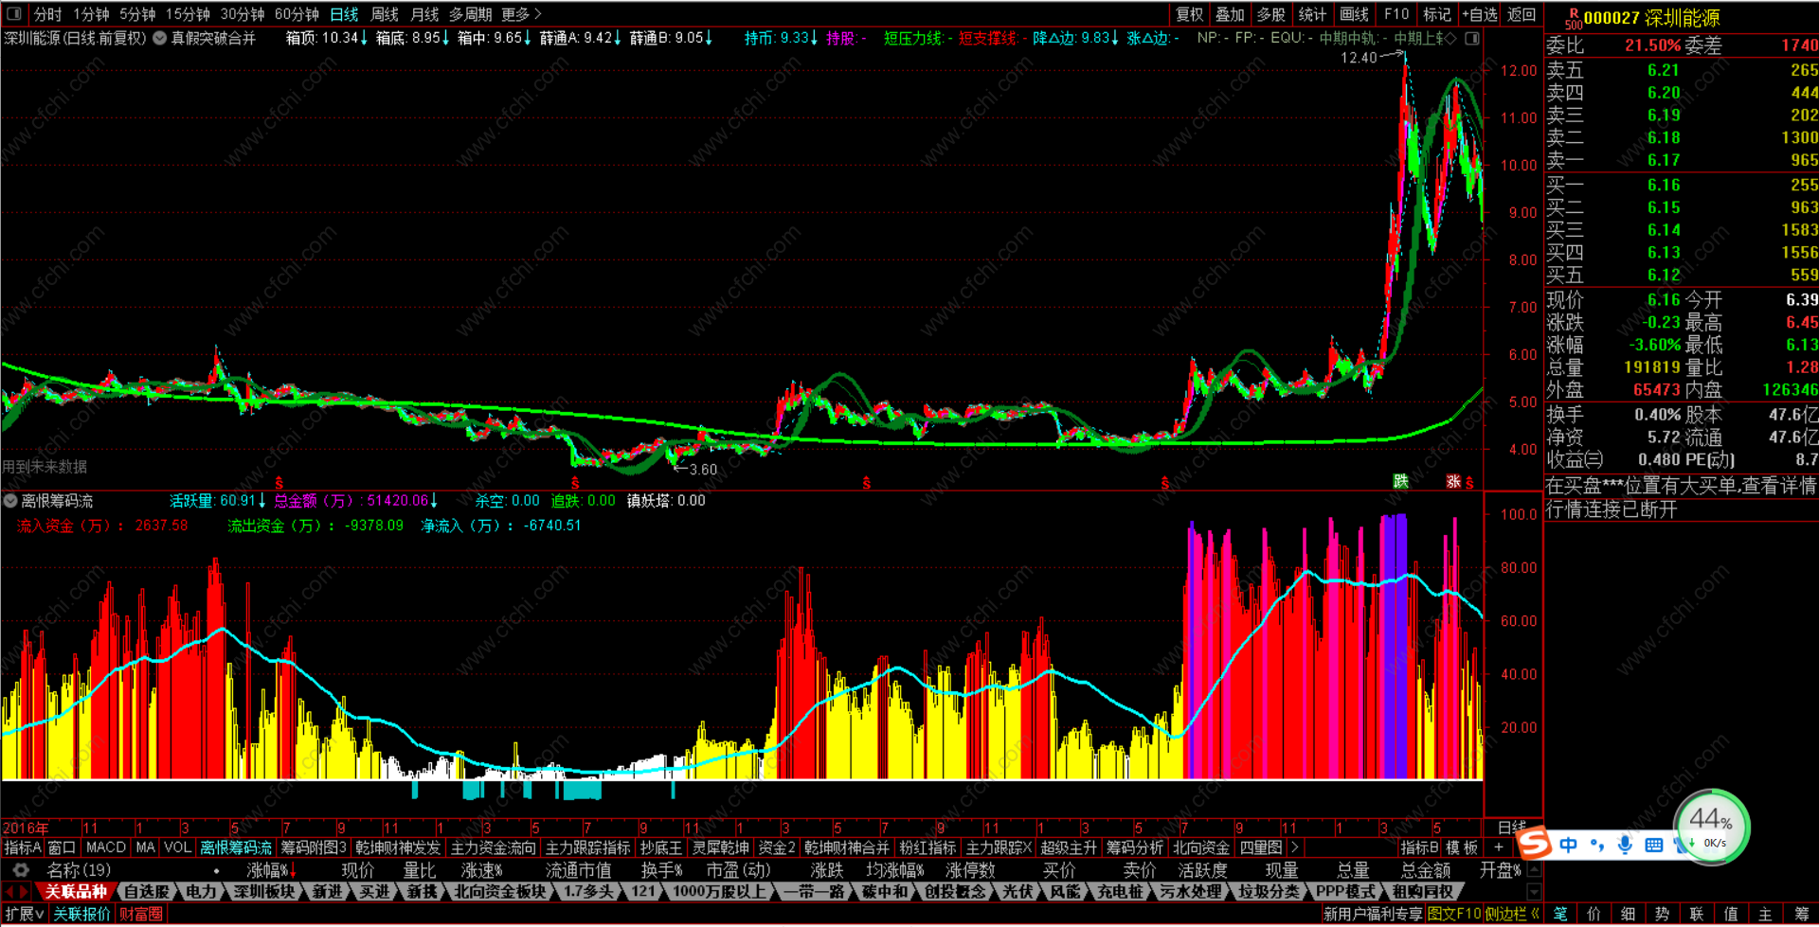The height and width of the screenshot is (927, 1819).
Task: Select the 60分钟 timeframe
Action: pyautogui.click(x=297, y=14)
